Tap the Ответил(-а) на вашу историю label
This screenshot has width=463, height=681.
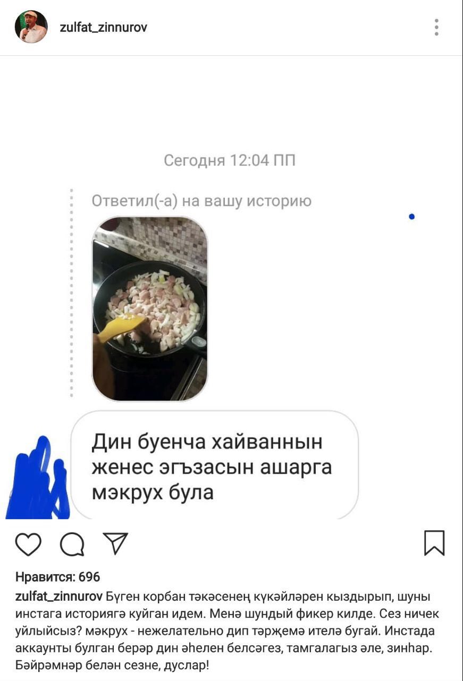[x=201, y=201]
